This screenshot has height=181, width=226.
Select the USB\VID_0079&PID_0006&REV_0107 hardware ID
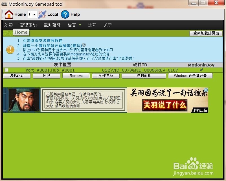[140, 70]
